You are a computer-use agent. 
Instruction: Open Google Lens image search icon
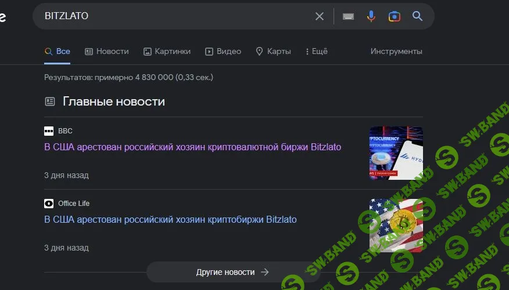395,16
